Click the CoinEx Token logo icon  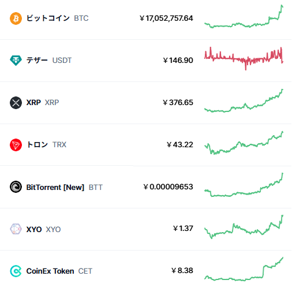click(x=16, y=271)
